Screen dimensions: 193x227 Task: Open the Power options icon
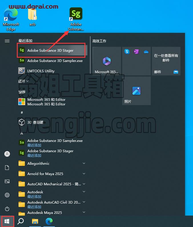[x=7, y=209]
